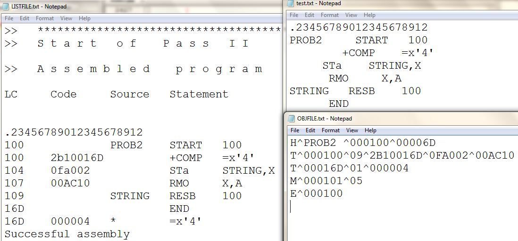Open Edit menu in test.txt window
518x241 pixels.
pos(309,15)
